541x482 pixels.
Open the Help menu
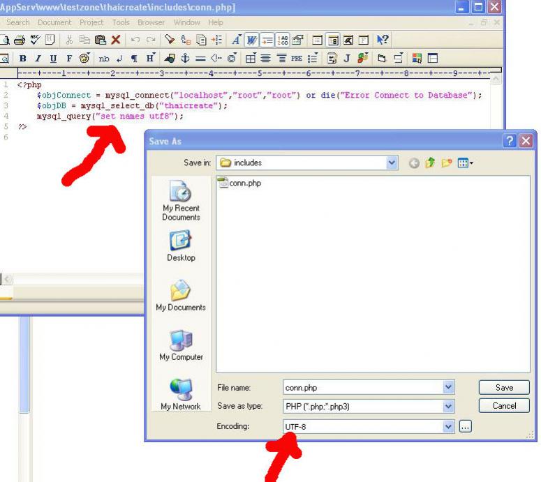tap(216, 22)
